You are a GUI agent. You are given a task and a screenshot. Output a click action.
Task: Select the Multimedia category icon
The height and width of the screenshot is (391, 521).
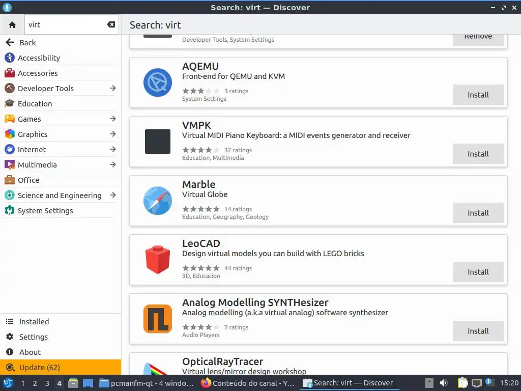tap(10, 165)
